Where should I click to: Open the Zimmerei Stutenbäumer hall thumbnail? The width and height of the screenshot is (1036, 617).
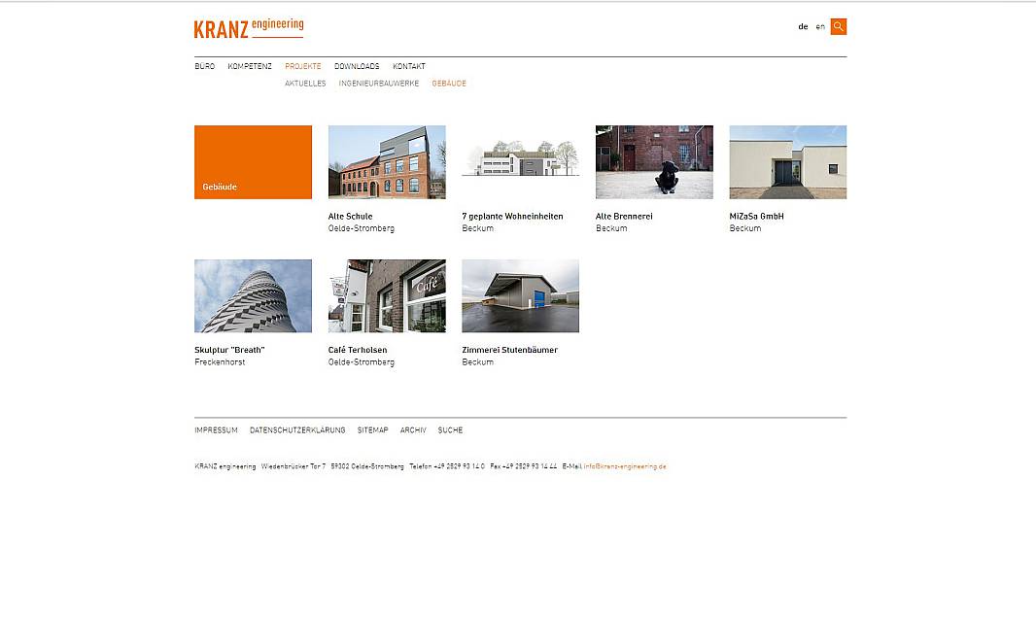click(x=520, y=296)
